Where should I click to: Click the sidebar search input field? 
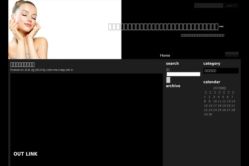click(x=183, y=74)
